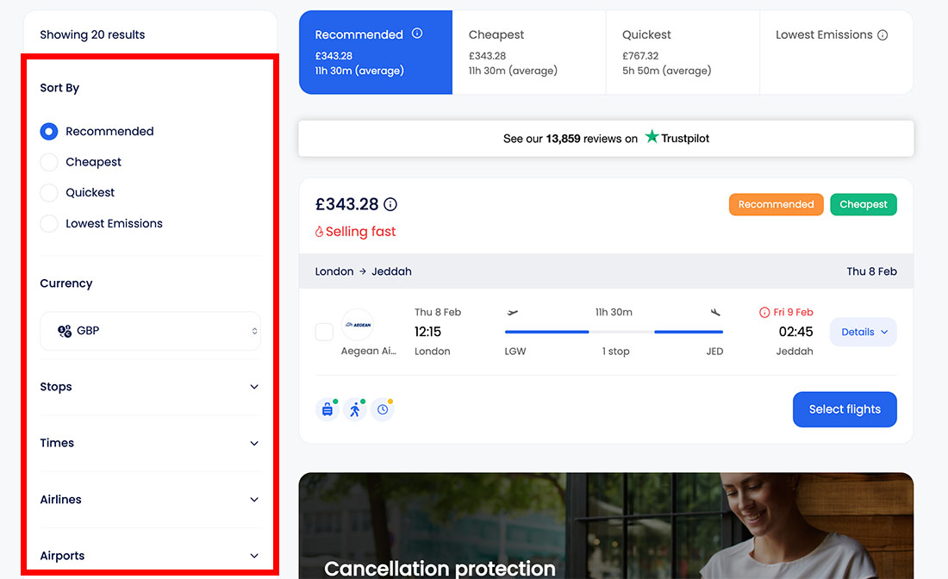Switch to the Cheapest results tab
948x579 pixels.
click(528, 52)
